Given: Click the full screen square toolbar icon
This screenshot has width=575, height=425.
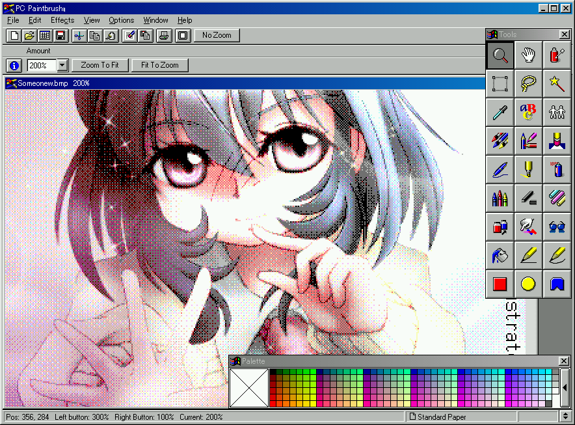Looking at the screenshot, I should coord(183,36).
